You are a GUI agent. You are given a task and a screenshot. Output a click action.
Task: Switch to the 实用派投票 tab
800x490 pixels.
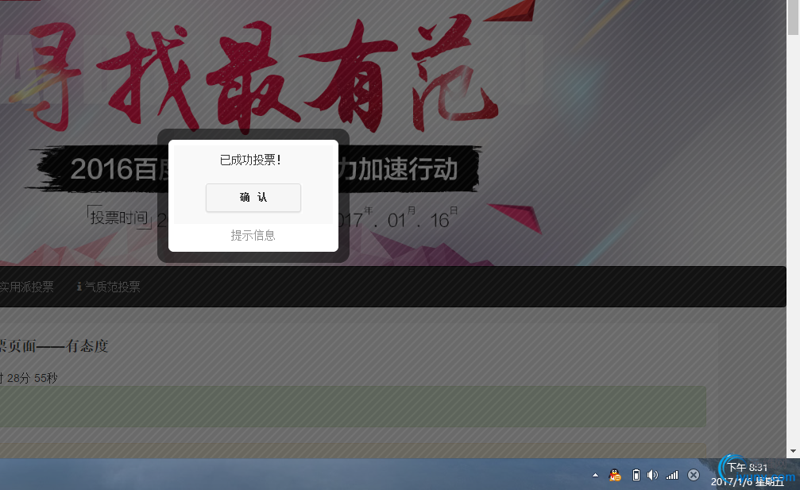(x=27, y=287)
